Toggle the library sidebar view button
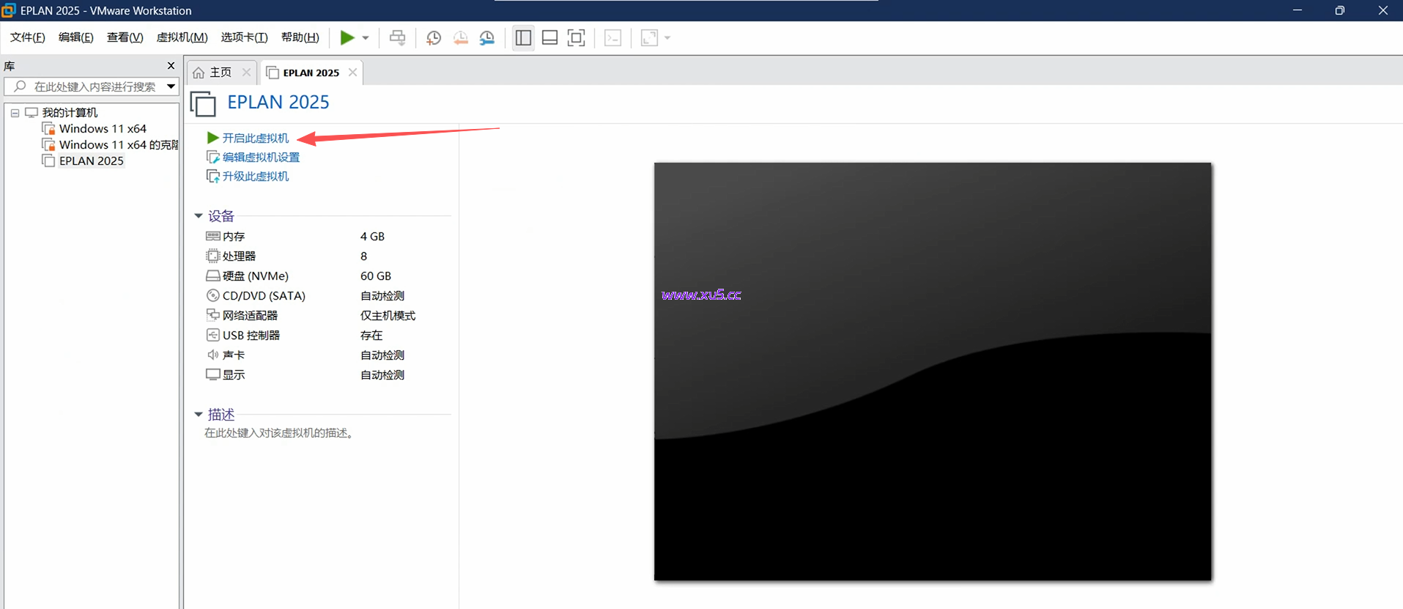The height and width of the screenshot is (609, 1403). (523, 38)
